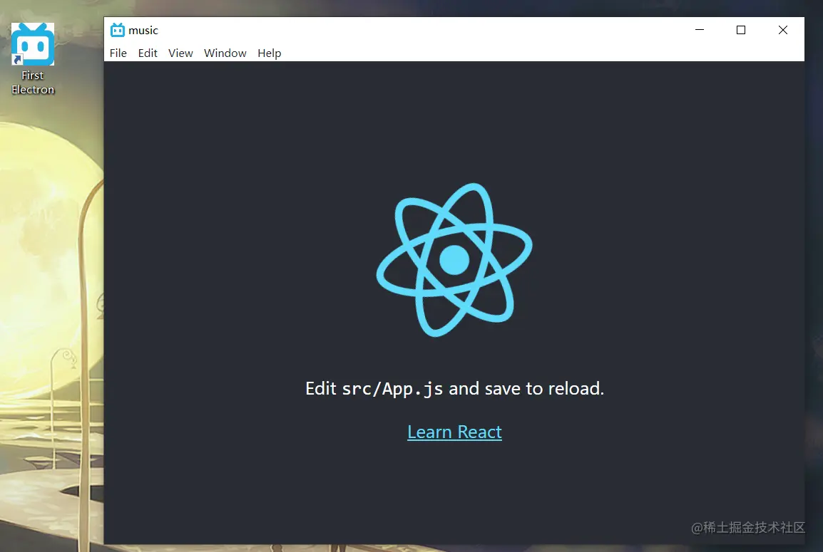The height and width of the screenshot is (552, 823).
Task: Follow the Learn React link
Action: pyautogui.click(x=454, y=432)
